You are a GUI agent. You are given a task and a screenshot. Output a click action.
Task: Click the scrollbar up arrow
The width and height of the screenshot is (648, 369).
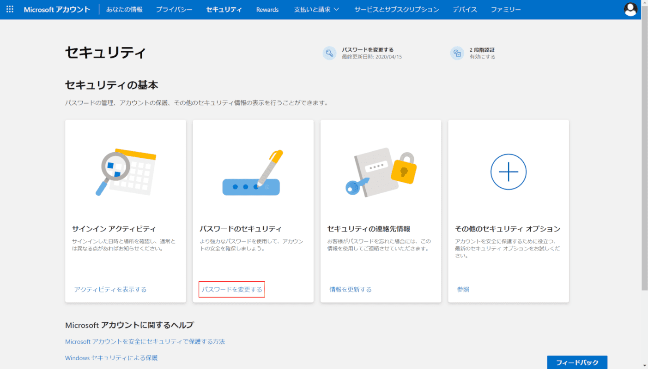tap(644, 3)
